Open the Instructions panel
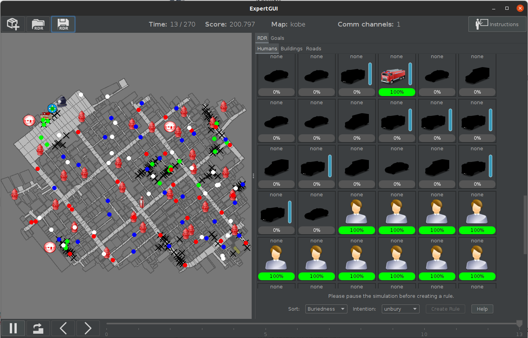The image size is (528, 338). click(x=497, y=24)
